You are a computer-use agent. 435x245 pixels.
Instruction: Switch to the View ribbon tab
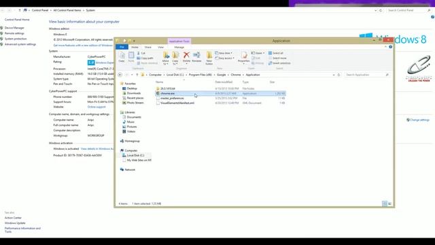click(160, 47)
